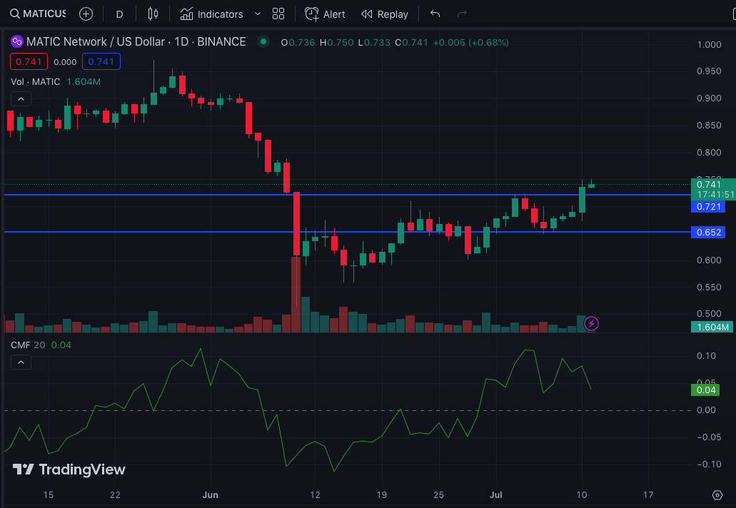Viewport: 736px width, 508px height.
Task: Click the 0.000 spread value
Action: [65, 62]
